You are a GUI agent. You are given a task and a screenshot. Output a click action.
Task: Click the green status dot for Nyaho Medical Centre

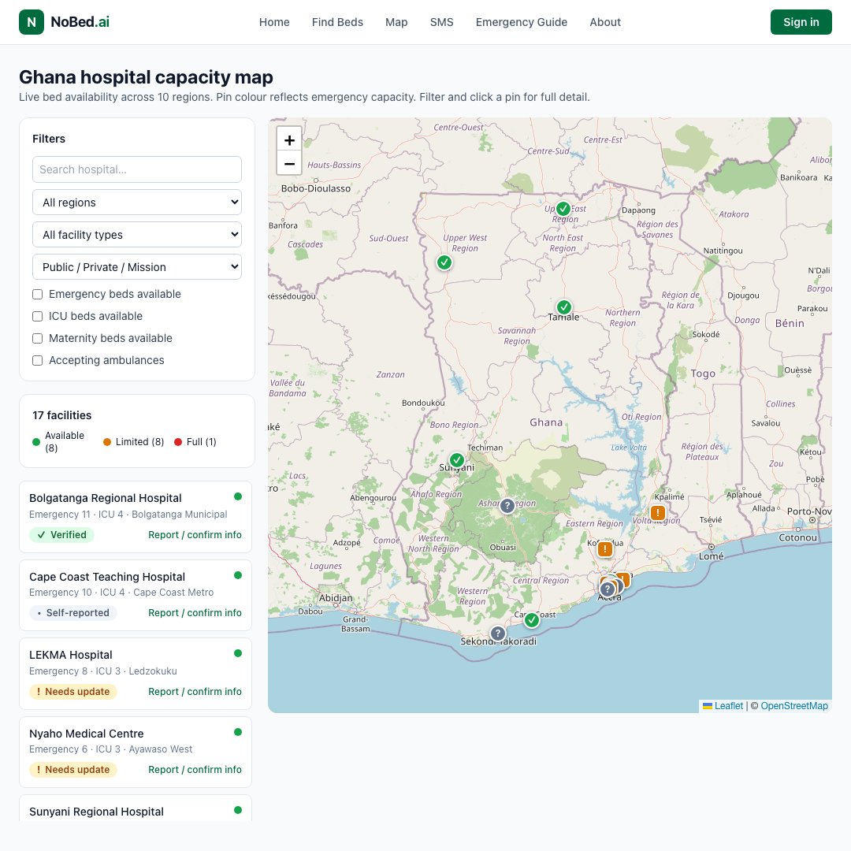pyautogui.click(x=238, y=732)
